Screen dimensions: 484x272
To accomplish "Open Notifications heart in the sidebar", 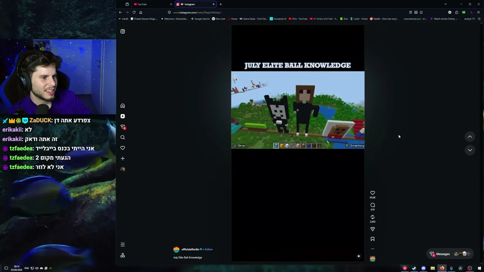I will (x=123, y=148).
